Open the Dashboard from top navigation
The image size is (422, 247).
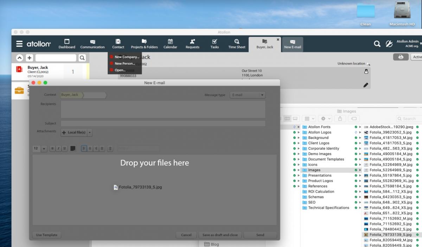[x=67, y=44]
